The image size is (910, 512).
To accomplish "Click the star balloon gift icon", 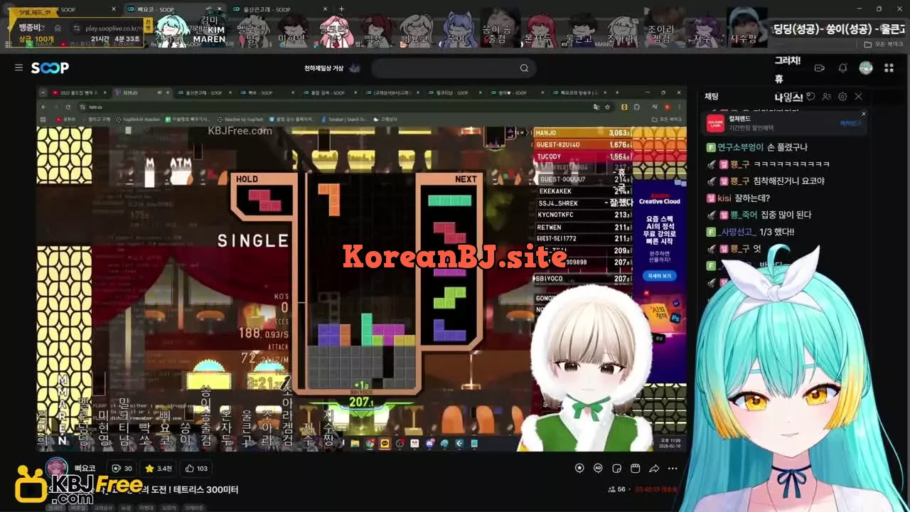I will coord(579,469).
